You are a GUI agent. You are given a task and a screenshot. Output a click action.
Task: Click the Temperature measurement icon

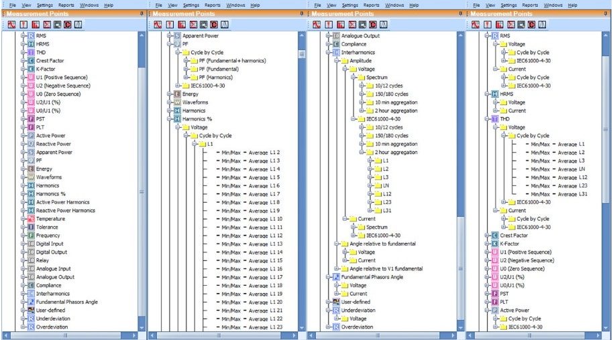[31, 219]
